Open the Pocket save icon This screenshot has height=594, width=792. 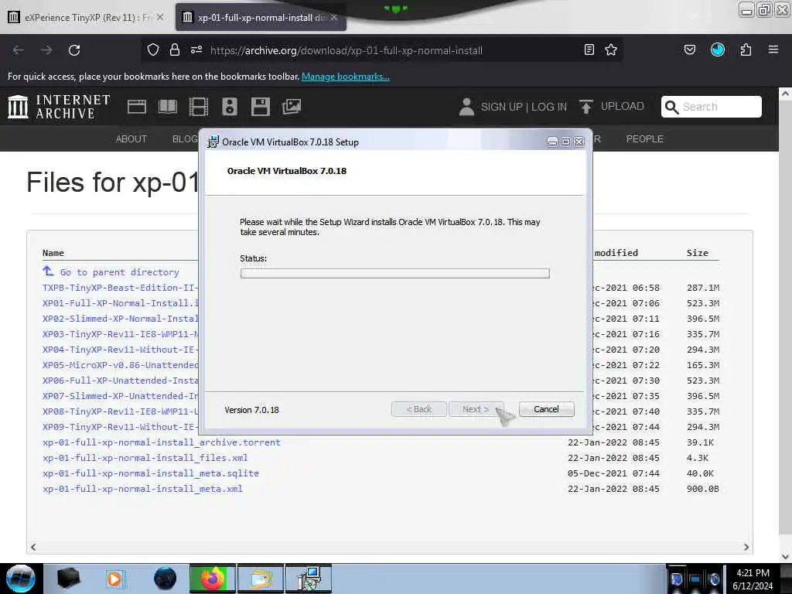(x=689, y=49)
